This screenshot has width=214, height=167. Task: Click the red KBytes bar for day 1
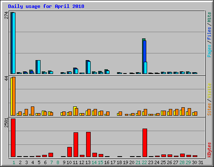click(13, 138)
